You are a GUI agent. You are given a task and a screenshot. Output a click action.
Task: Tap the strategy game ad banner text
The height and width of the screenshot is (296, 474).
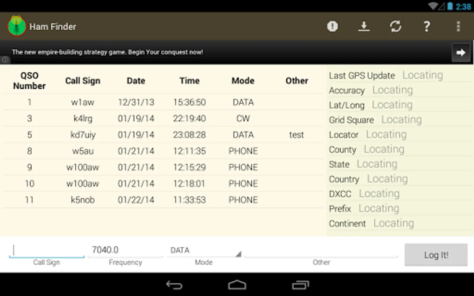pyautogui.click(x=107, y=52)
